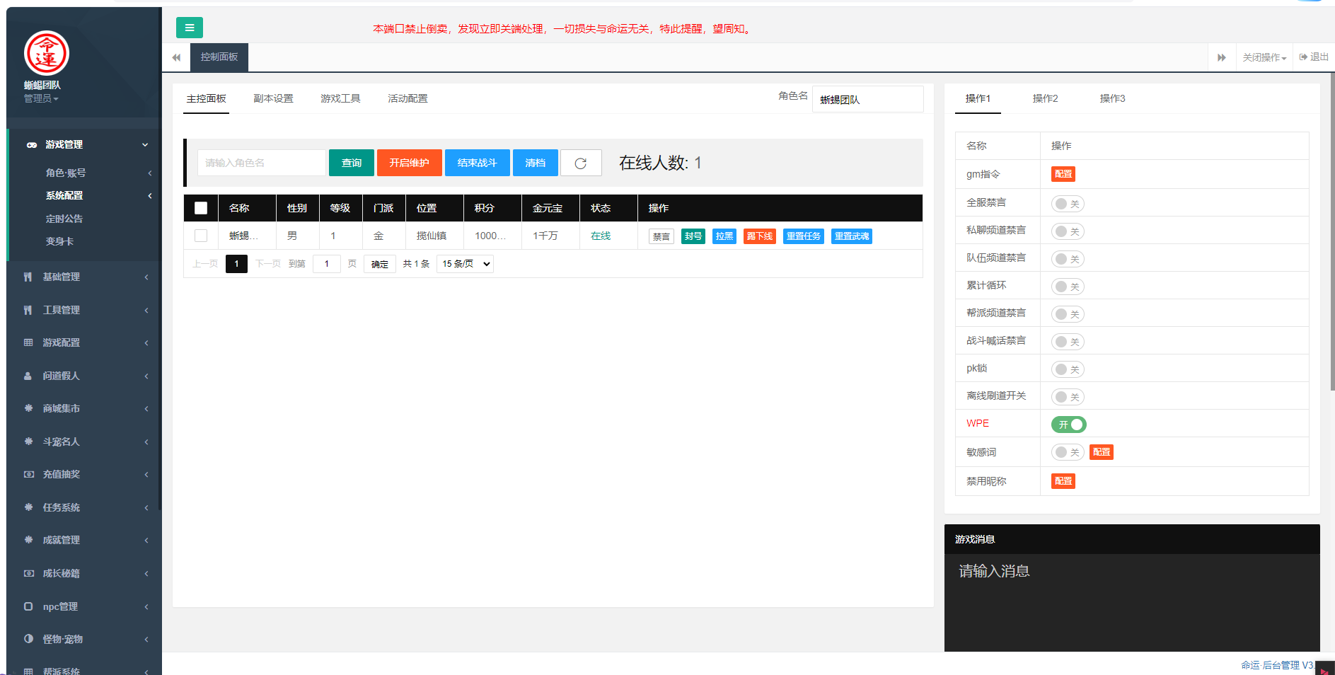Click the green hamburger menu icon
This screenshot has width=1335, height=675.
coord(189,28)
